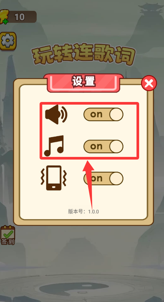Turn off the sound effects switch
The height and width of the screenshot is (302, 164).
103,114
